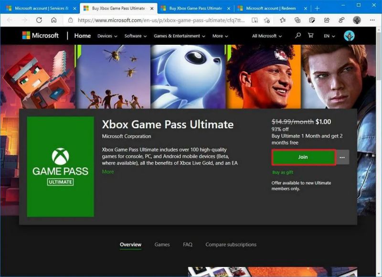Click the site lock icon in address bar
The image size is (382, 277).
click(70, 20)
